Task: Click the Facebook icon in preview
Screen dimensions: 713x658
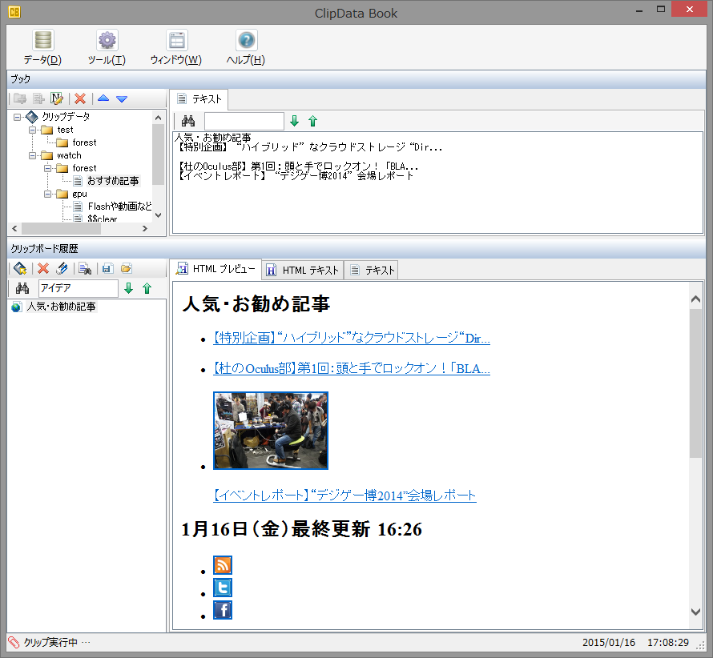Action: coord(223,610)
